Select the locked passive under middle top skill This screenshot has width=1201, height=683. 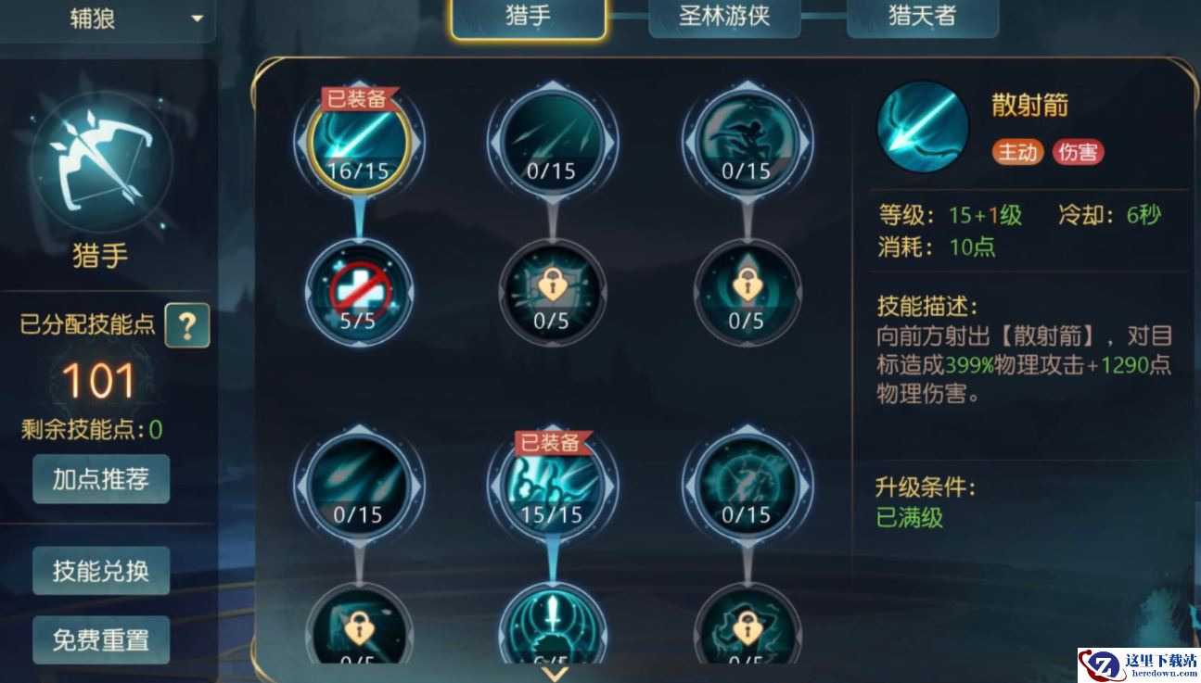[552, 293]
